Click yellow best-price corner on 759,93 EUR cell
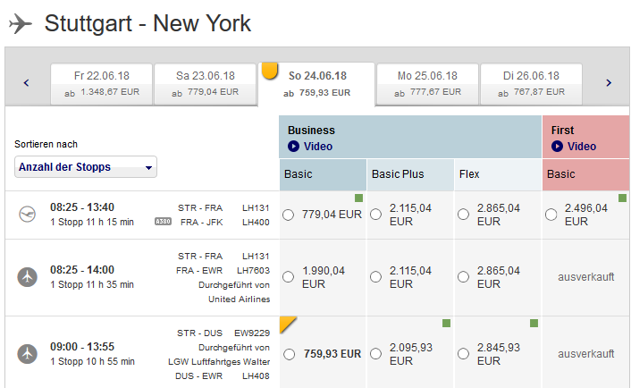The width and height of the screenshot is (631, 388). tap(287, 324)
